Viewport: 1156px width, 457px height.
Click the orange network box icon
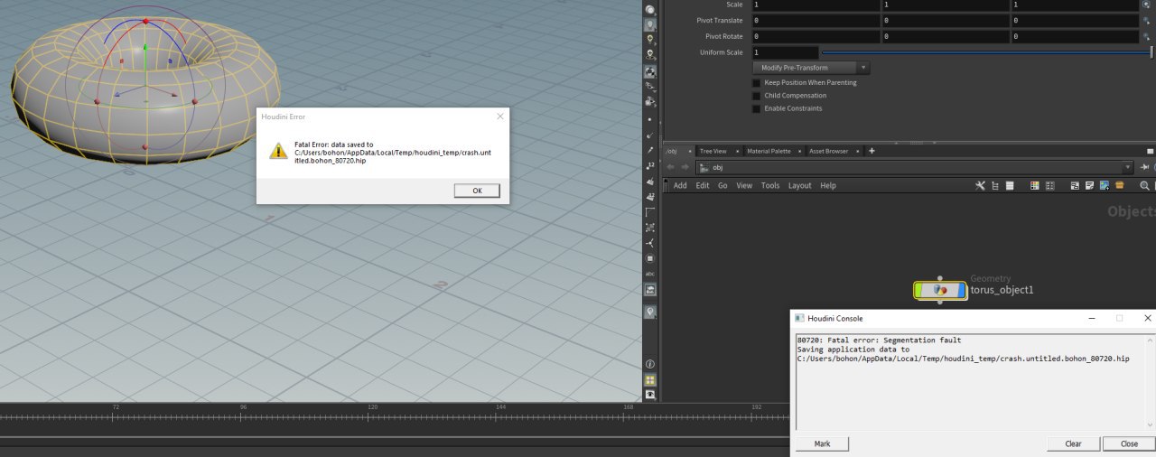[1120, 185]
